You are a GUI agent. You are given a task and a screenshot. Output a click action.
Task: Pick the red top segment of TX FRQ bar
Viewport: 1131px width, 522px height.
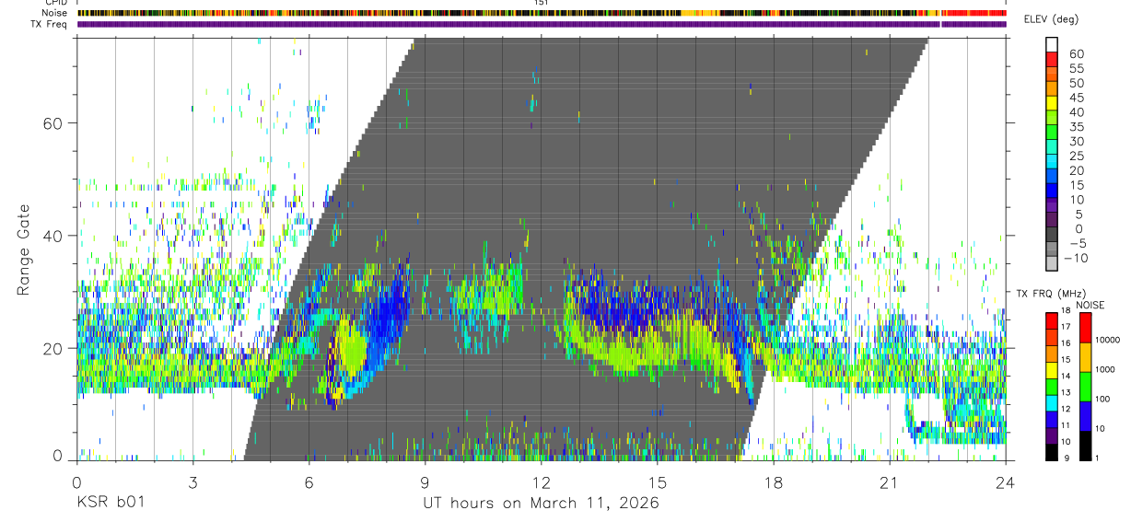point(1051,321)
